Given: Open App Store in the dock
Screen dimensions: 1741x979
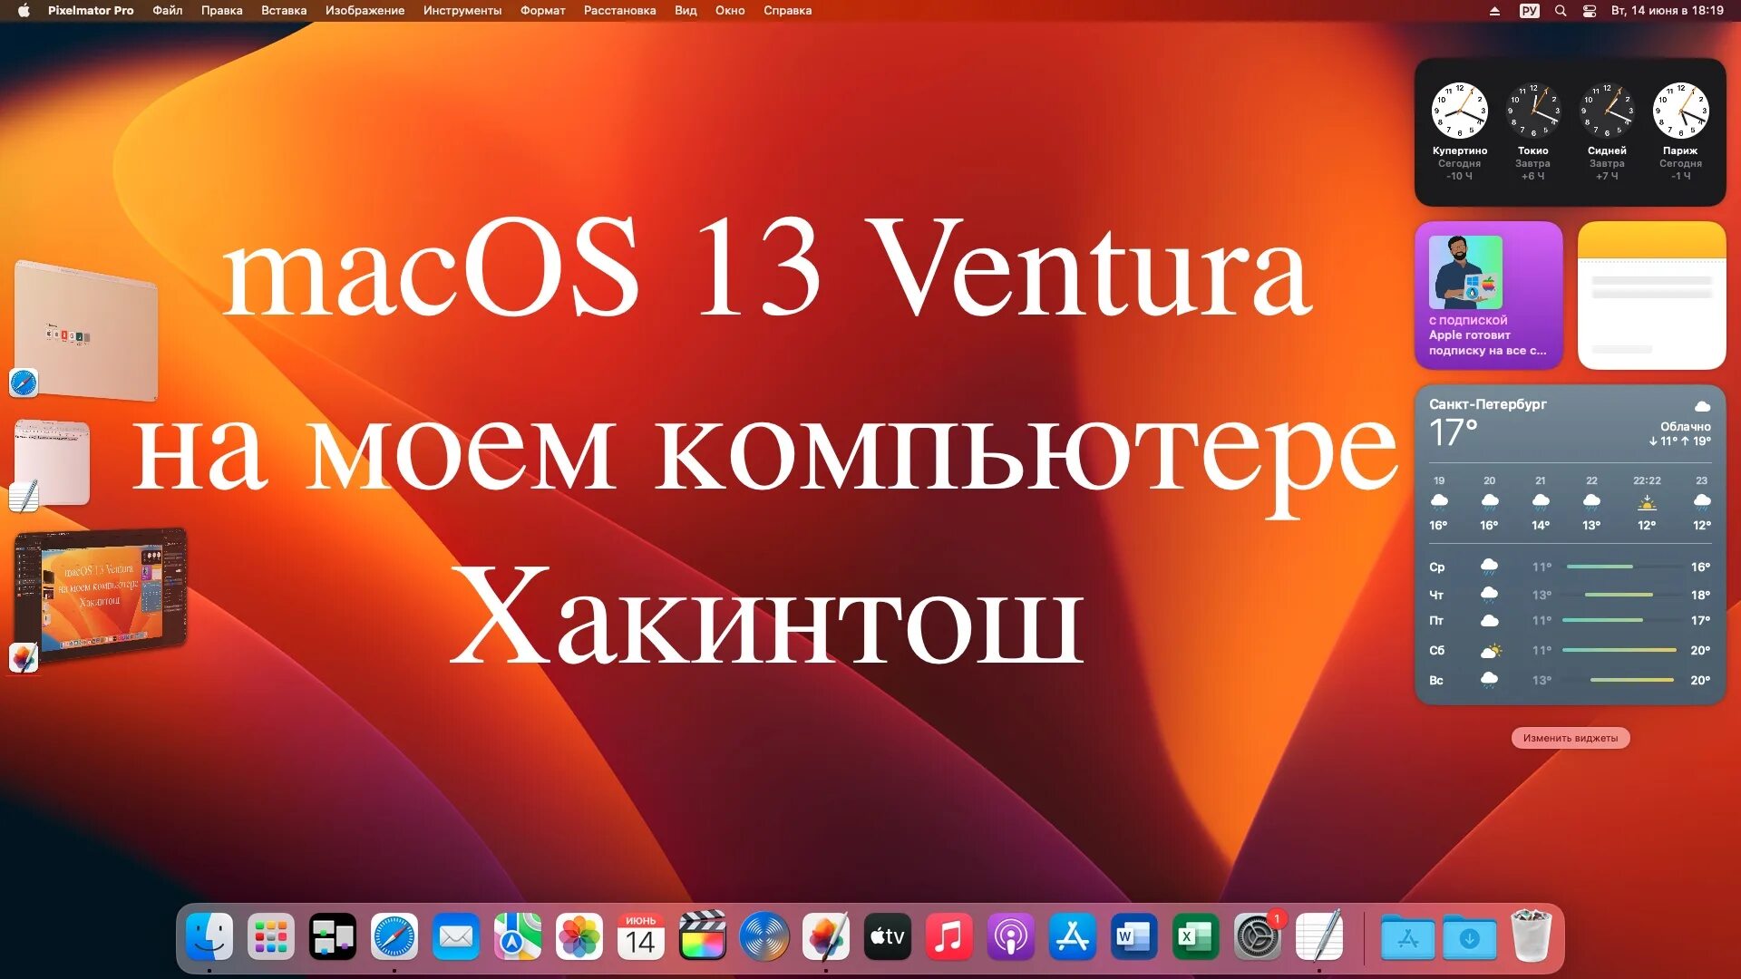Looking at the screenshot, I should pyautogui.click(x=1073, y=936).
